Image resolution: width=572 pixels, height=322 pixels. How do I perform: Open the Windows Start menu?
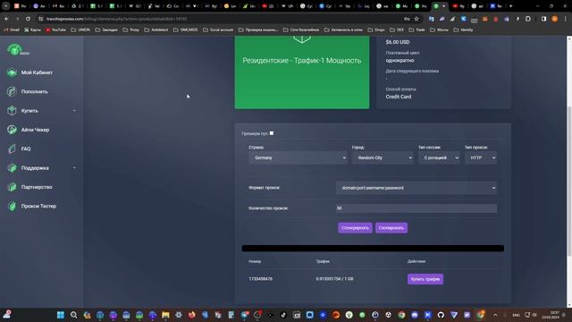click(61, 315)
